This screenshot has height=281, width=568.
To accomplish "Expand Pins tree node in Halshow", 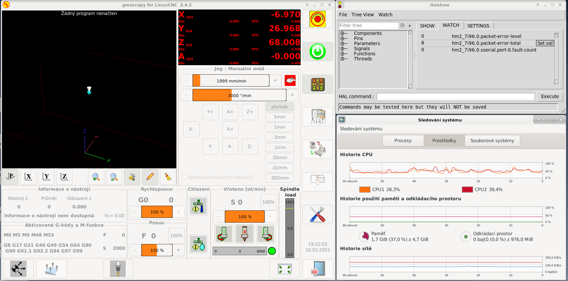I will click(x=342, y=38).
